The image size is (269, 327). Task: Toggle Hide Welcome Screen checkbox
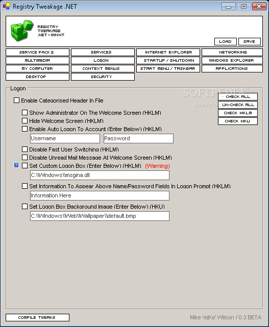tap(25, 121)
